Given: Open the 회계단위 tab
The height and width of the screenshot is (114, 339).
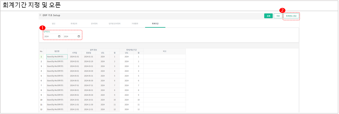Looking at the screenshot, I should click(74, 24).
